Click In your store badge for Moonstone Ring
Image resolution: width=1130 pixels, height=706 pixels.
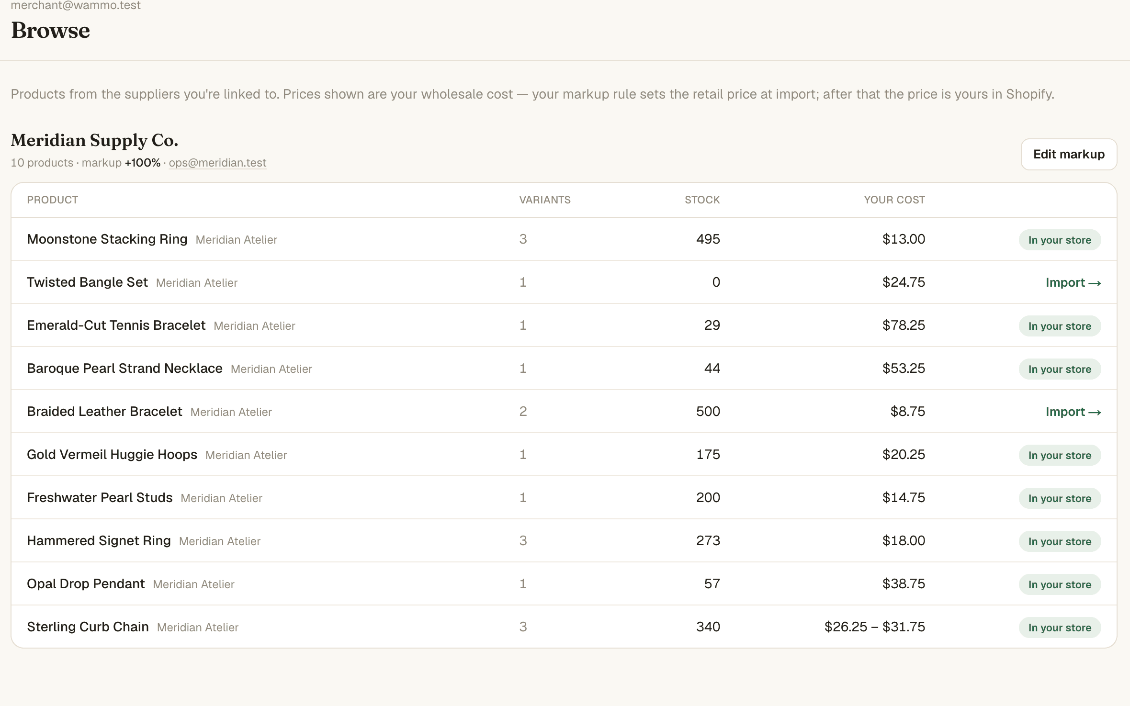1060,240
